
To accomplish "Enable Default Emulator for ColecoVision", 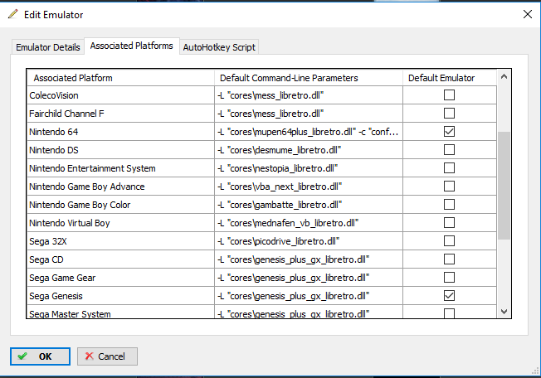I will (x=449, y=95).
